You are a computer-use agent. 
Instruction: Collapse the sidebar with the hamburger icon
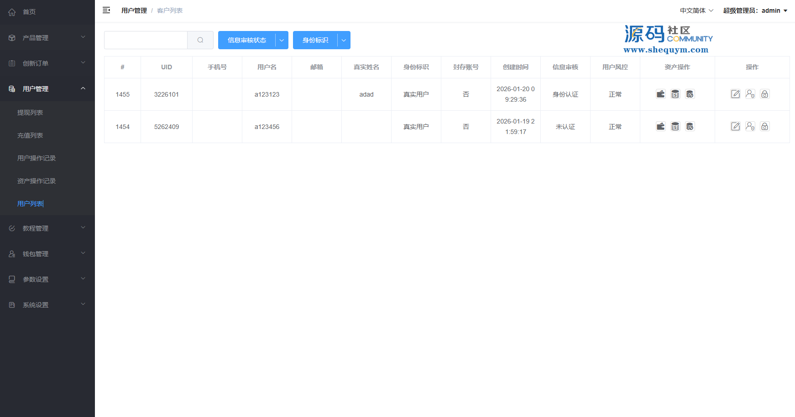click(106, 10)
